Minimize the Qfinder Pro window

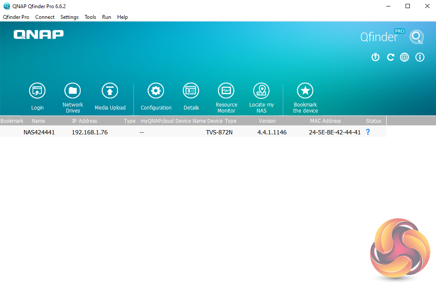point(388,6)
